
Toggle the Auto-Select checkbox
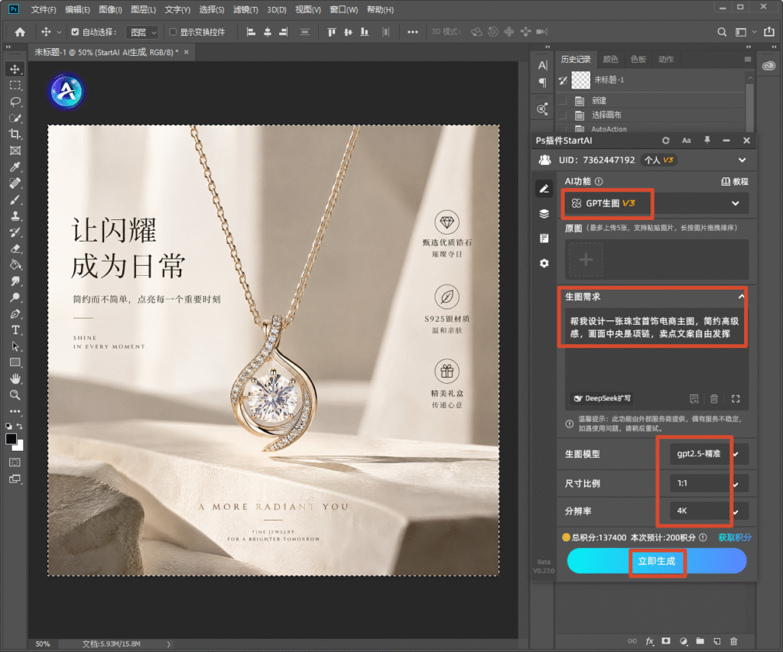pyautogui.click(x=75, y=32)
